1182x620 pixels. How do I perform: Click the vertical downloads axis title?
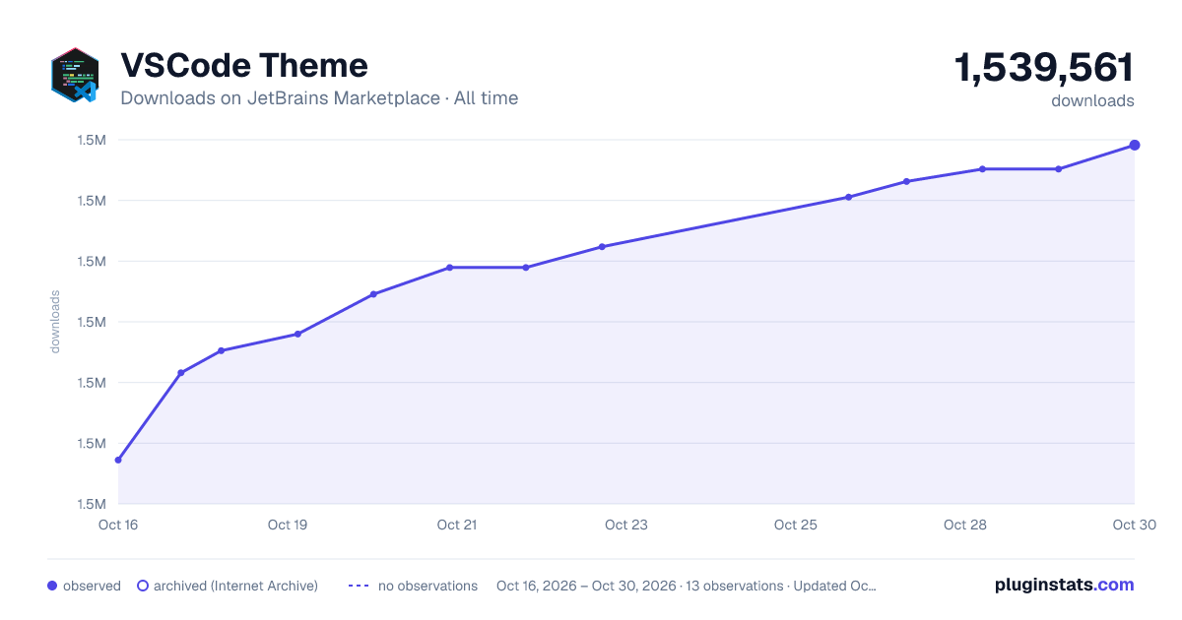55,322
